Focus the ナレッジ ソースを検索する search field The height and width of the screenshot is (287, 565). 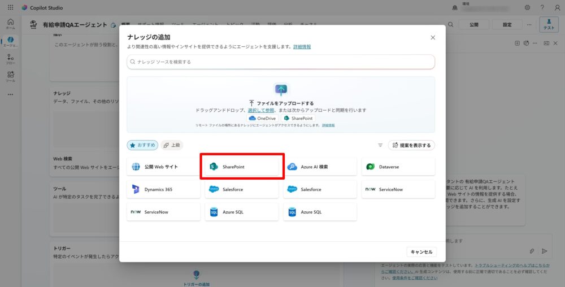point(281,62)
